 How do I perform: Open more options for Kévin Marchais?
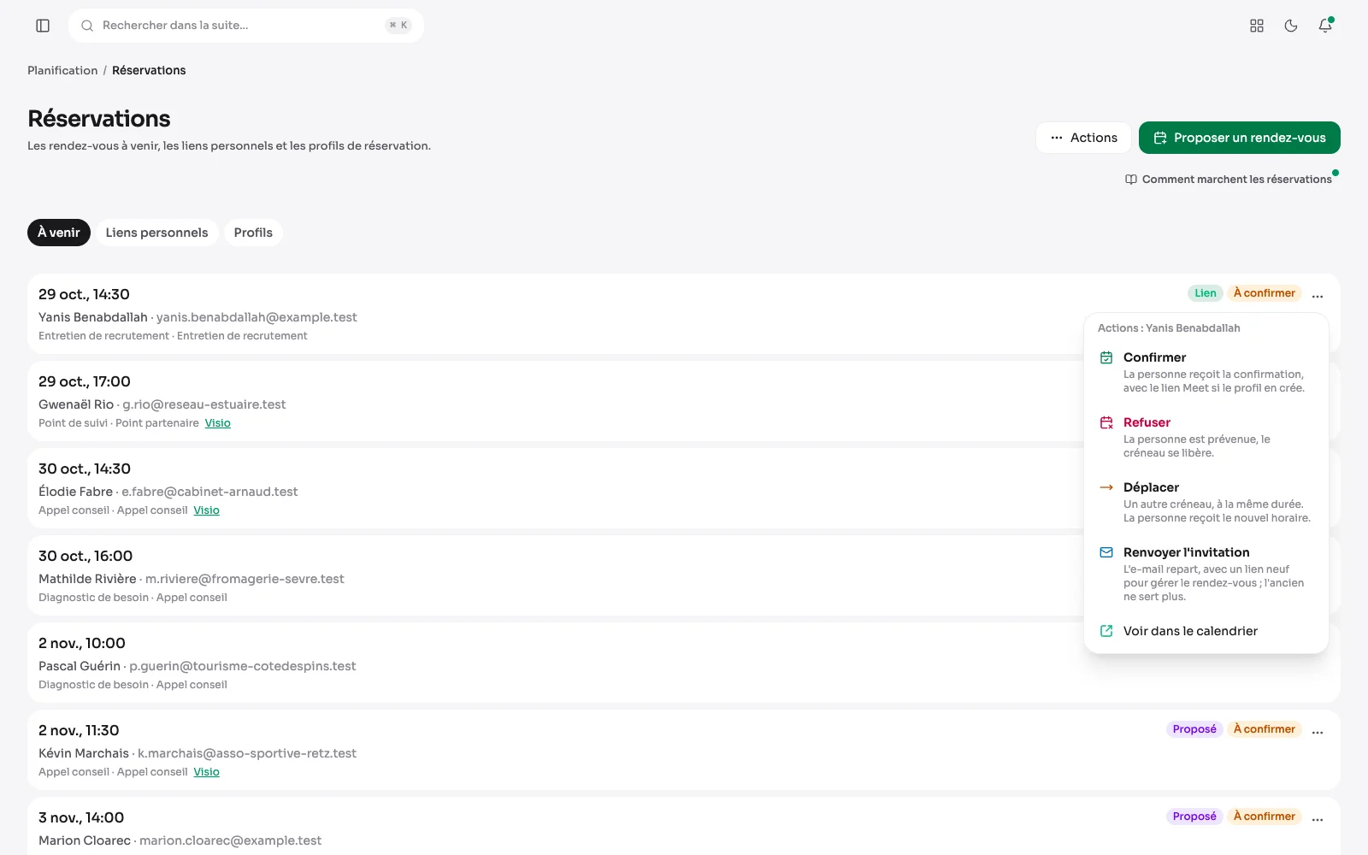[x=1318, y=732]
